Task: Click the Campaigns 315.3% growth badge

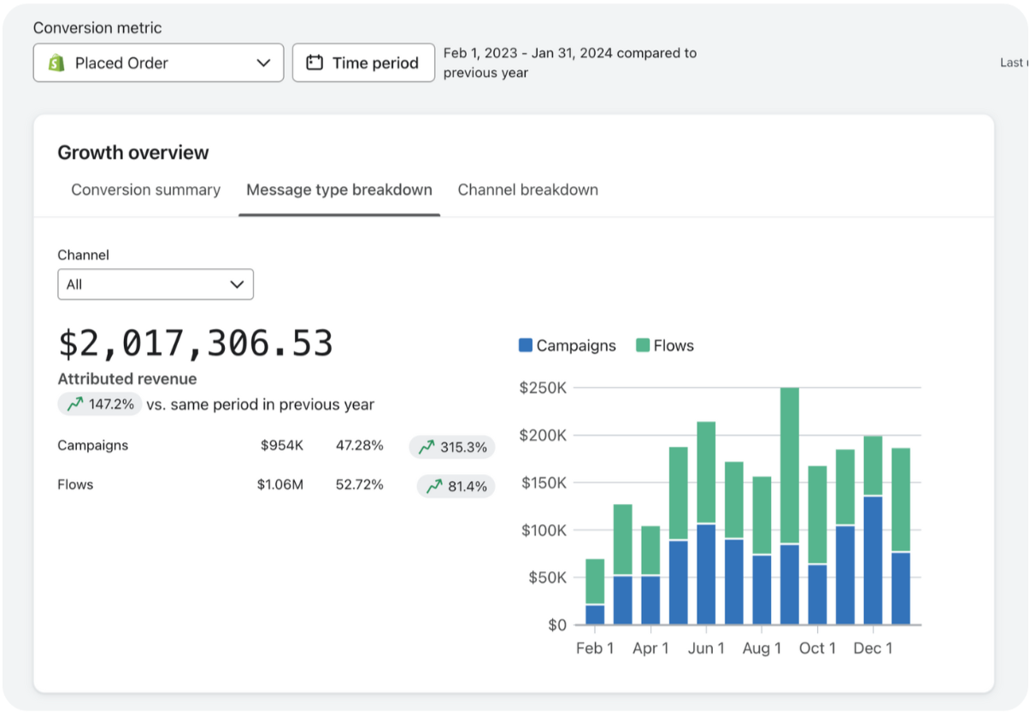Action: click(x=451, y=447)
